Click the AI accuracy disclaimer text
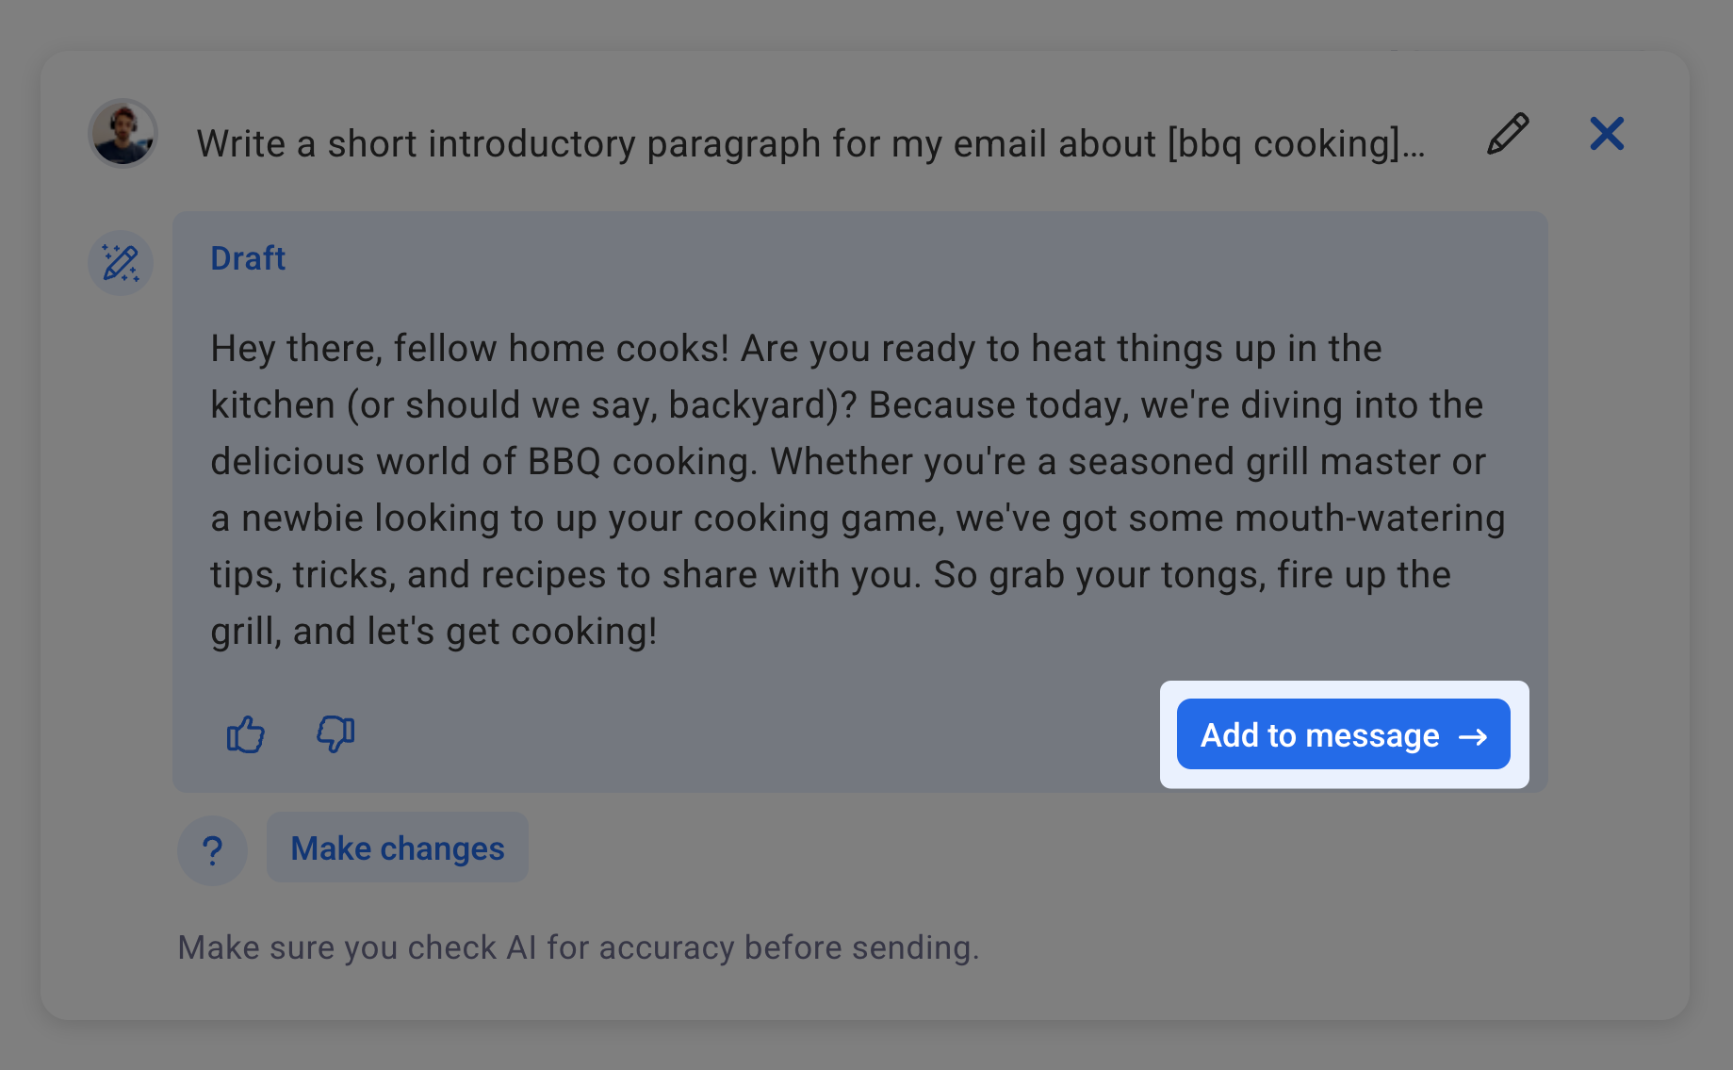 (579, 947)
